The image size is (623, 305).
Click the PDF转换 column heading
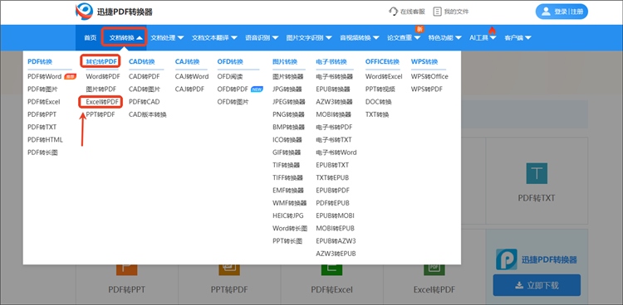40,62
